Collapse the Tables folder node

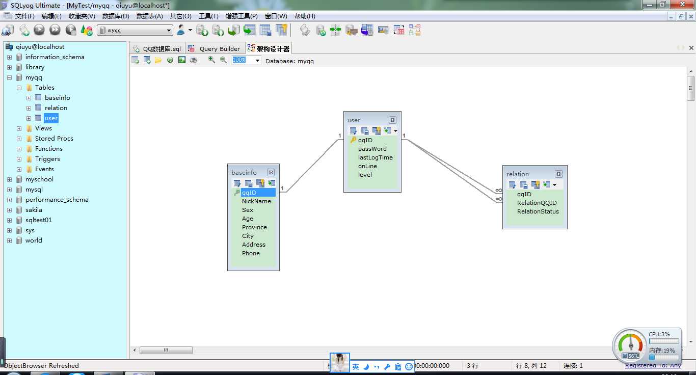[x=19, y=88]
